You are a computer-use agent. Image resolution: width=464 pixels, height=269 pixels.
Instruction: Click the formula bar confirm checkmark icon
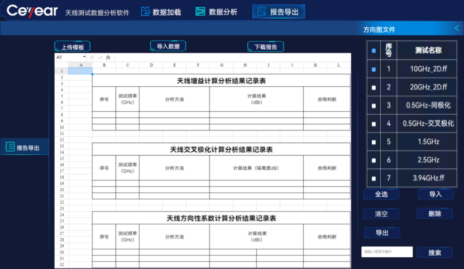coord(101,57)
